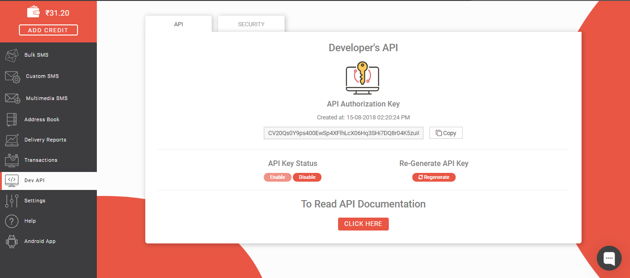Regenerate the API key
Image resolution: width=630 pixels, height=278 pixels.
[x=434, y=177]
